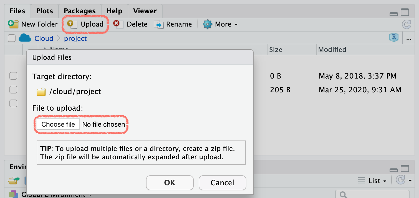Click Cancel in Upload Files dialog

(222, 183)
